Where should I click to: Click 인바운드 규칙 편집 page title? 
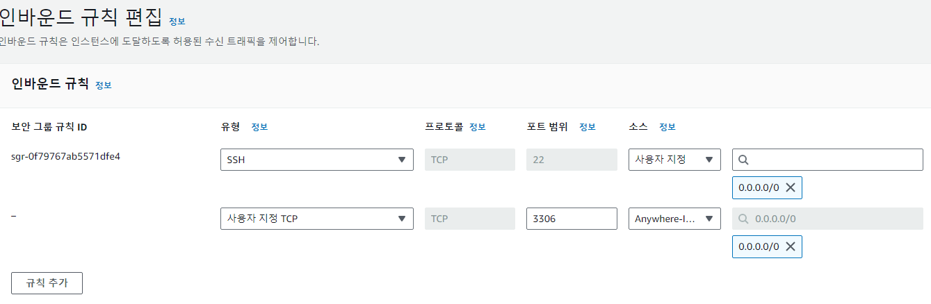point(81,17)
